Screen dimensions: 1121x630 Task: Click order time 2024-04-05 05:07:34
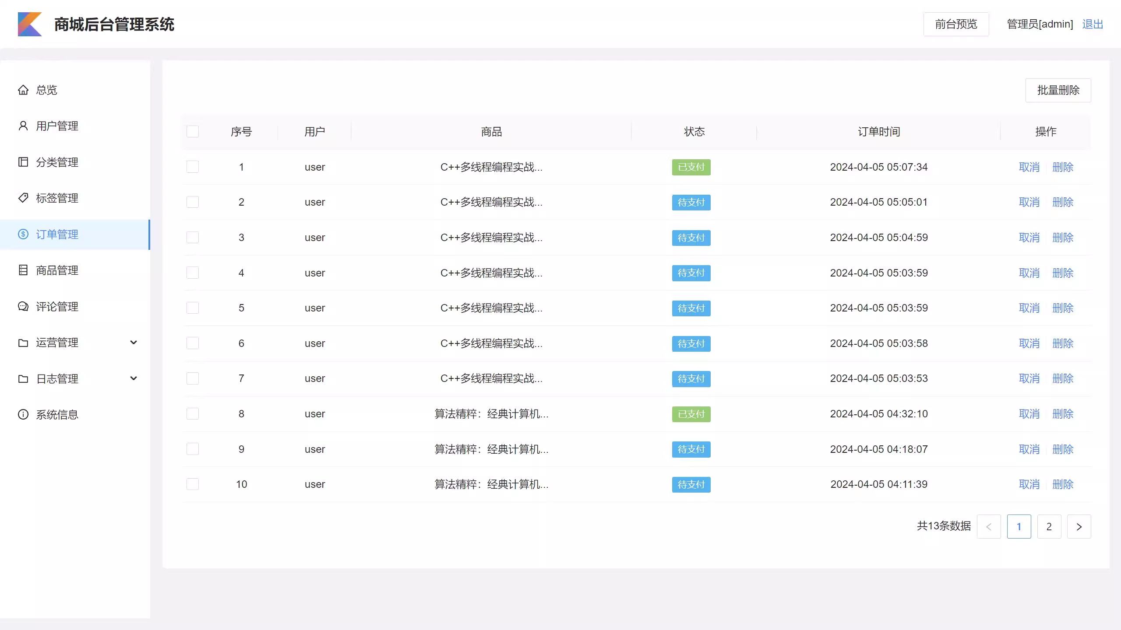[878, 167]
